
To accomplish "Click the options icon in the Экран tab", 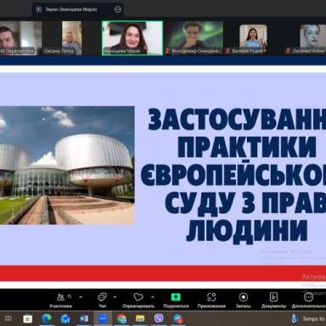I will (118, 9).
